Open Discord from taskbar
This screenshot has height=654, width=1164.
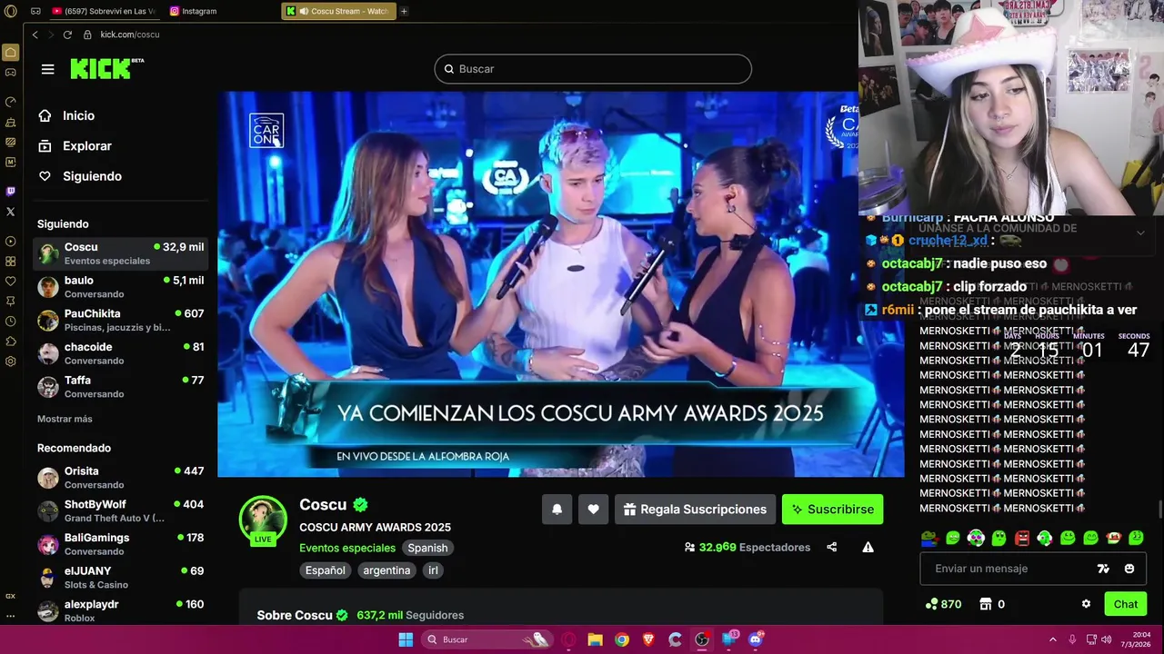[x=756, y=639]
